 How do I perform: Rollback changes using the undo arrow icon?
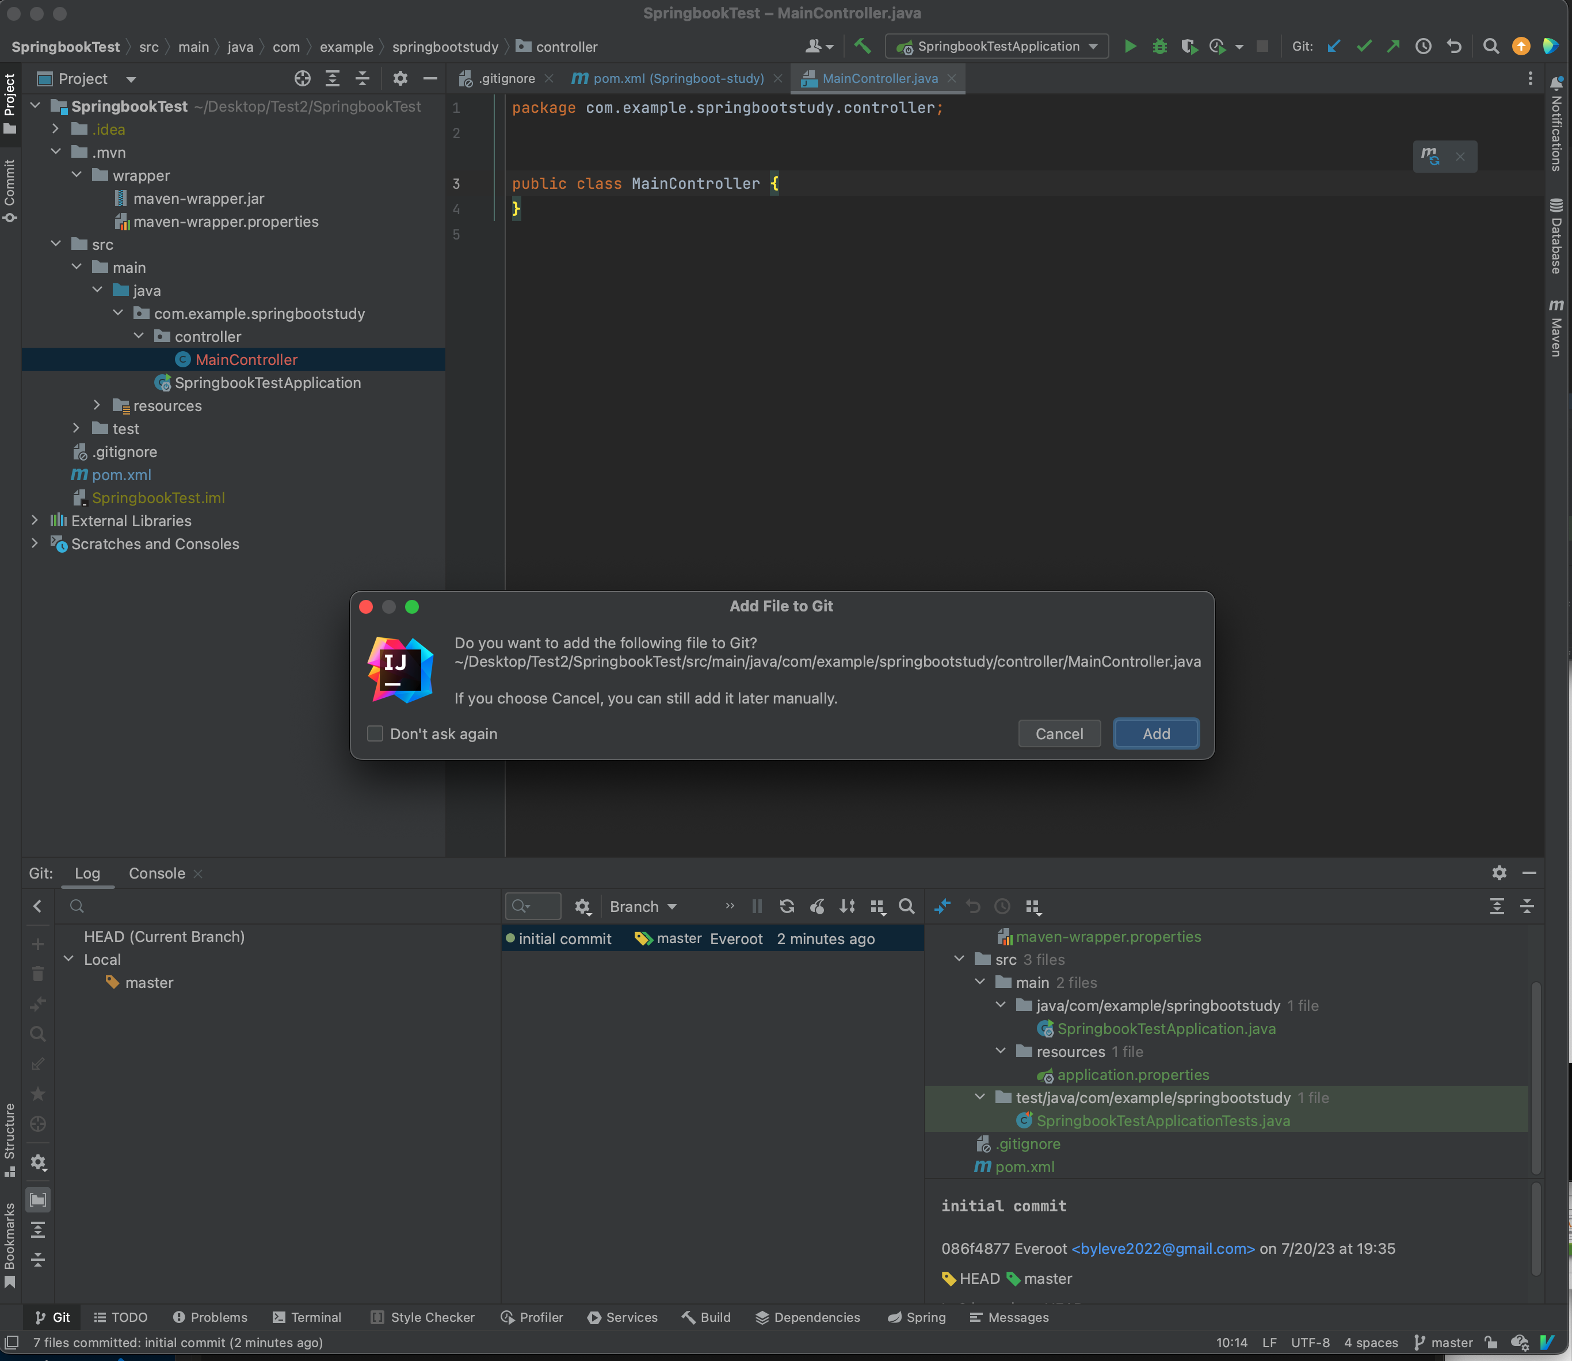pyautogui.click(x=1453, y=46)
